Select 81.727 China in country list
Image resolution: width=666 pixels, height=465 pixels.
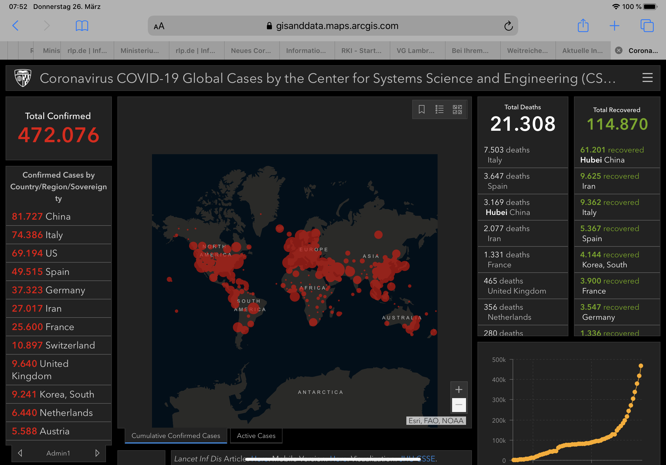59,216
